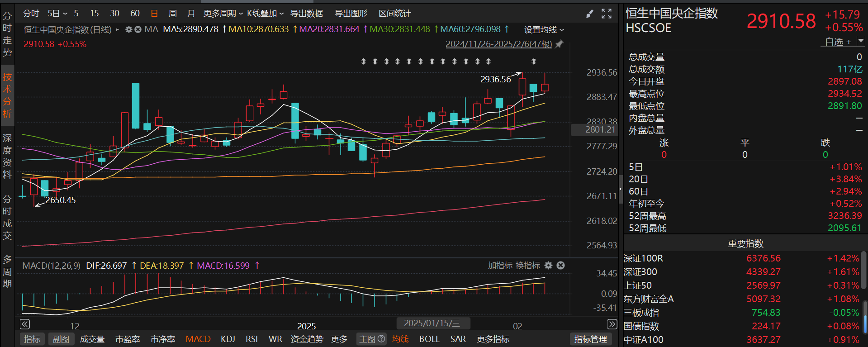Click the pin icon next to date range
The width and height of the screenshot is (868, 347).
[x=560, y=44]
